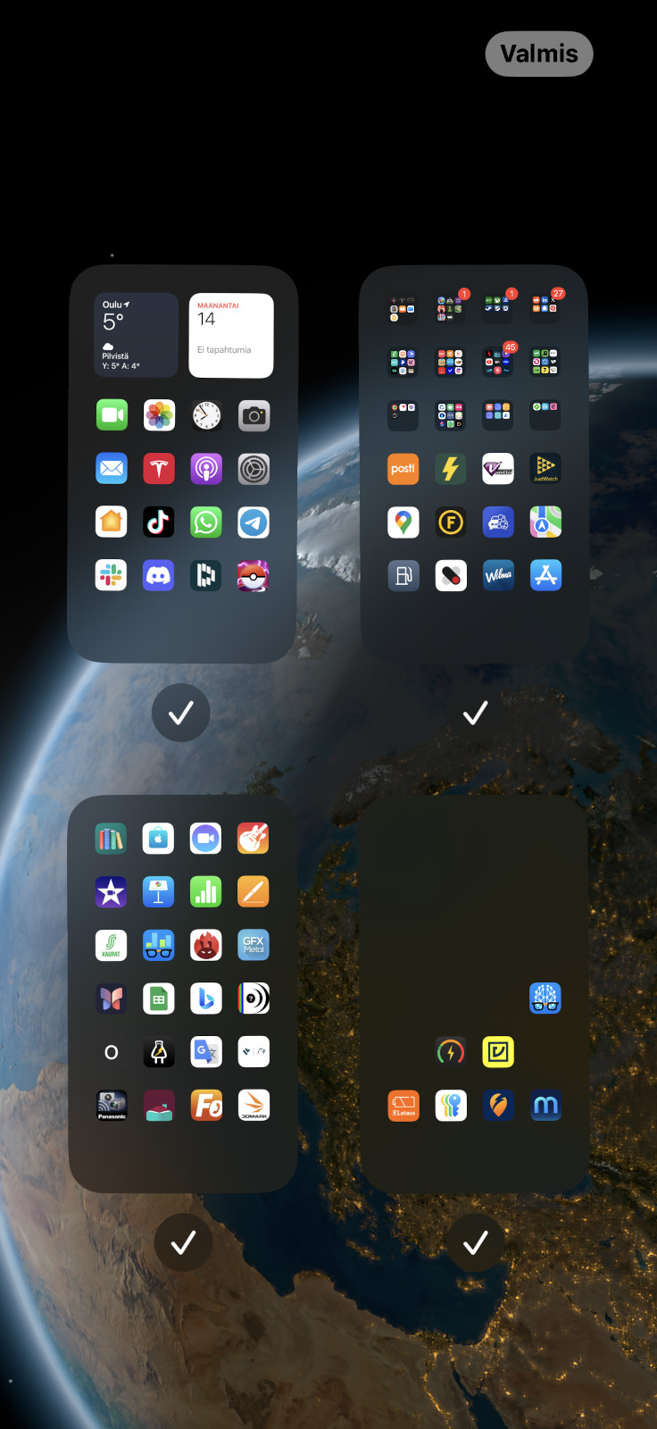The image size is (657, 1429).
Task: Tap the Clock app icon
Action: (x=206, y=415)
